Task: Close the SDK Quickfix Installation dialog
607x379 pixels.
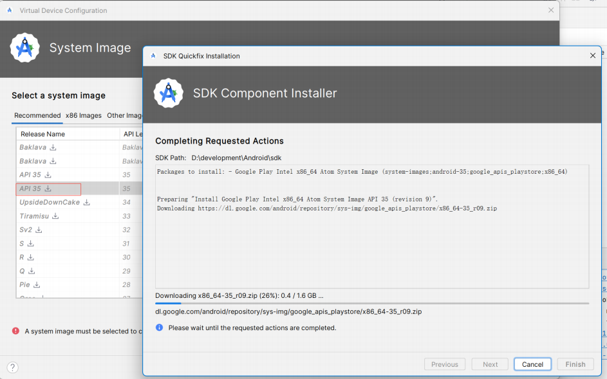Action: click(592, 56)
